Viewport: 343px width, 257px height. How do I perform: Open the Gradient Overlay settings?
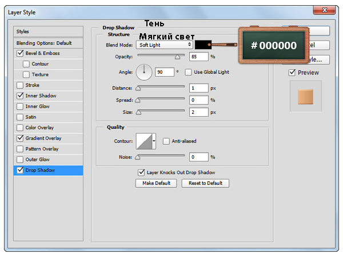coord(43,138)
